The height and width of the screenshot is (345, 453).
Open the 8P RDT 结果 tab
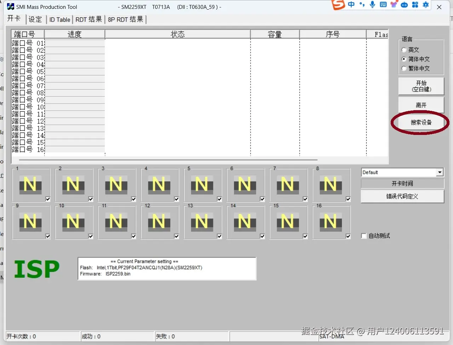(126, 19)
